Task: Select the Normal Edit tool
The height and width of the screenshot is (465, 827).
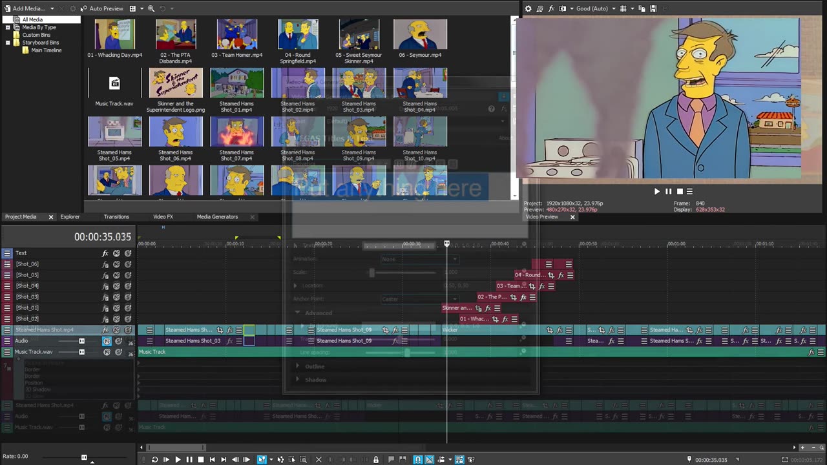Action: (x=262, y=460)
